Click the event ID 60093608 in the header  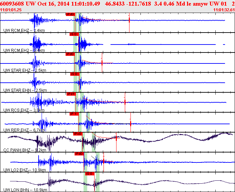pos(12,4)
